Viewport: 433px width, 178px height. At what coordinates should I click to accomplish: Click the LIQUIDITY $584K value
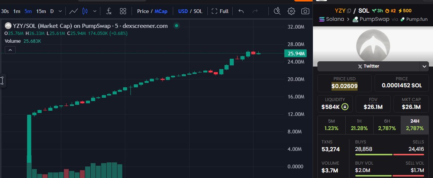tap(330, 107)
